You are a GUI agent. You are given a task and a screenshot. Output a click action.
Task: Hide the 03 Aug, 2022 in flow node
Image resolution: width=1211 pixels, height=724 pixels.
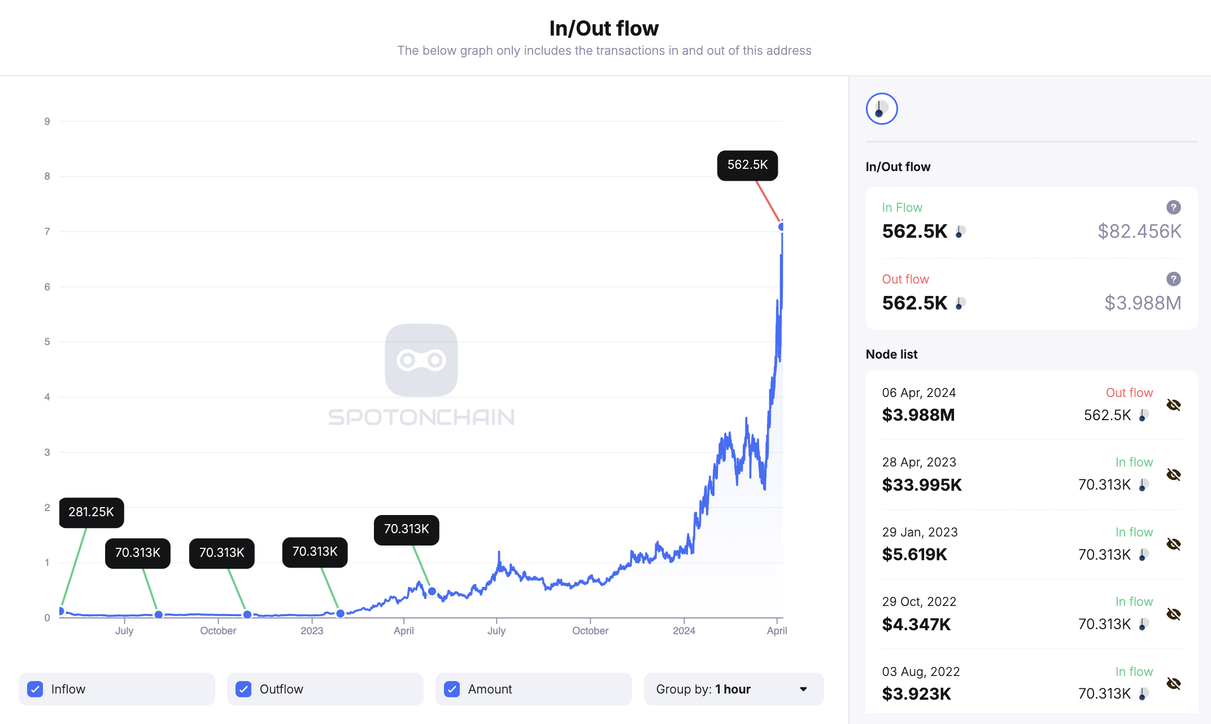(x=1173, y=683)
